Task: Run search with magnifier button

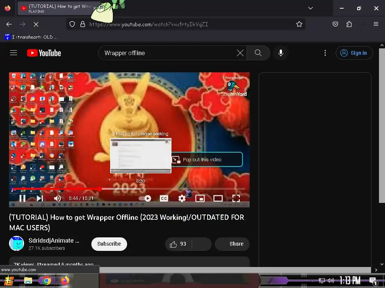Action: click(x=258, y=53)
